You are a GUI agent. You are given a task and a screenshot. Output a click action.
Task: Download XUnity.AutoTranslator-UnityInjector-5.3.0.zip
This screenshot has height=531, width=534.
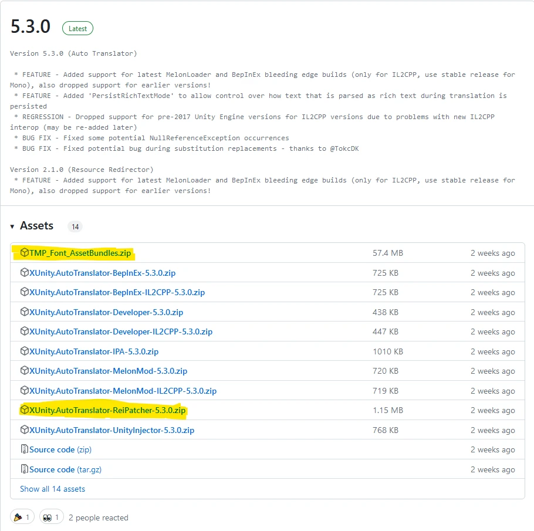pyautogui.click(x=111, y=430)
